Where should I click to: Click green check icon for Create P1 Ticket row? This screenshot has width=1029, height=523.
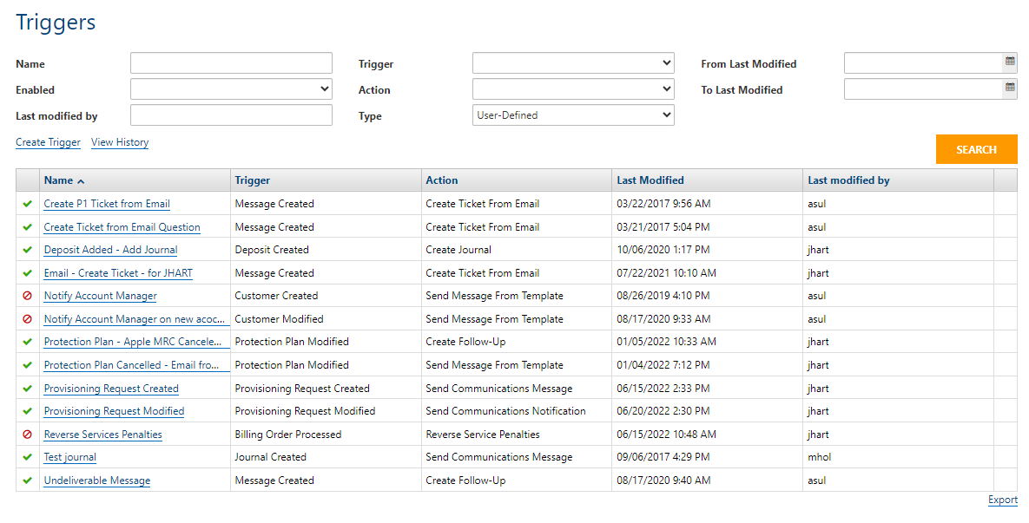[x=27, y=204]
